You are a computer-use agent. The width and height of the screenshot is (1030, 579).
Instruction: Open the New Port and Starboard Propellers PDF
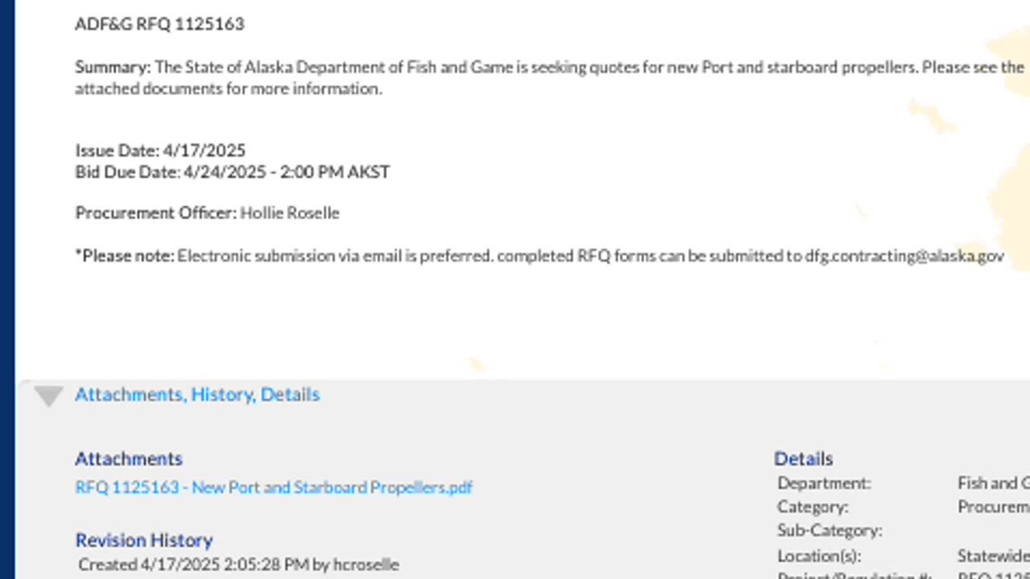point(274,487)
